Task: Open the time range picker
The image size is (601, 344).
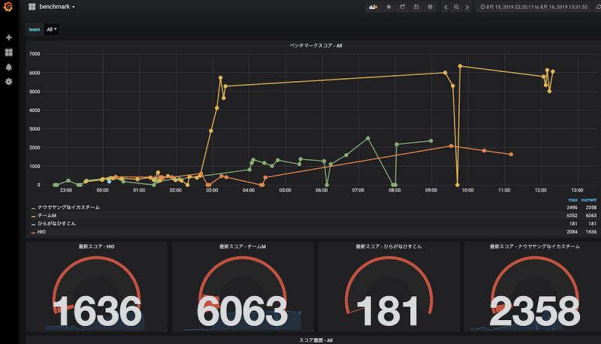Action: coord(534,7)
